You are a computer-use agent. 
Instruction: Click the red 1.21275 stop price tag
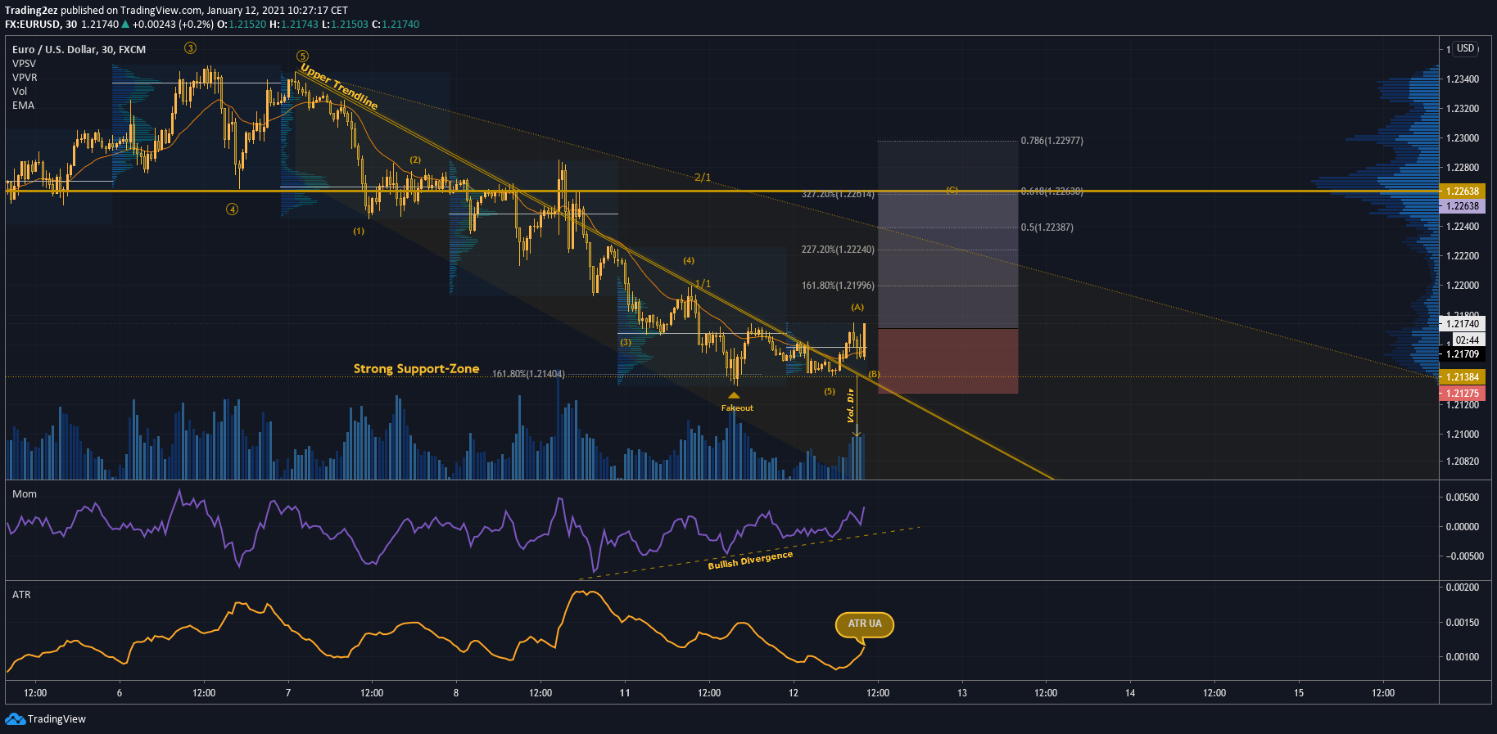(1462, 394)
